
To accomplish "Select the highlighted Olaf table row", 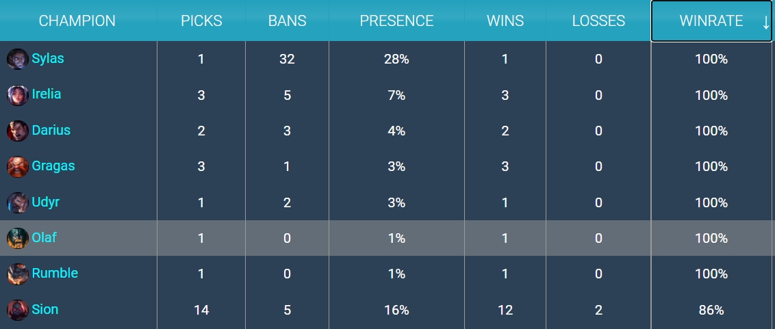I will click(387, 238).
